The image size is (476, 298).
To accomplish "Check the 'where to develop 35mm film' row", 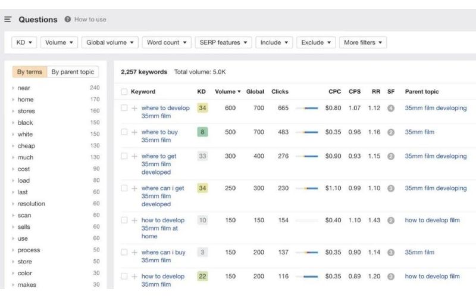I will coord(124,108).
